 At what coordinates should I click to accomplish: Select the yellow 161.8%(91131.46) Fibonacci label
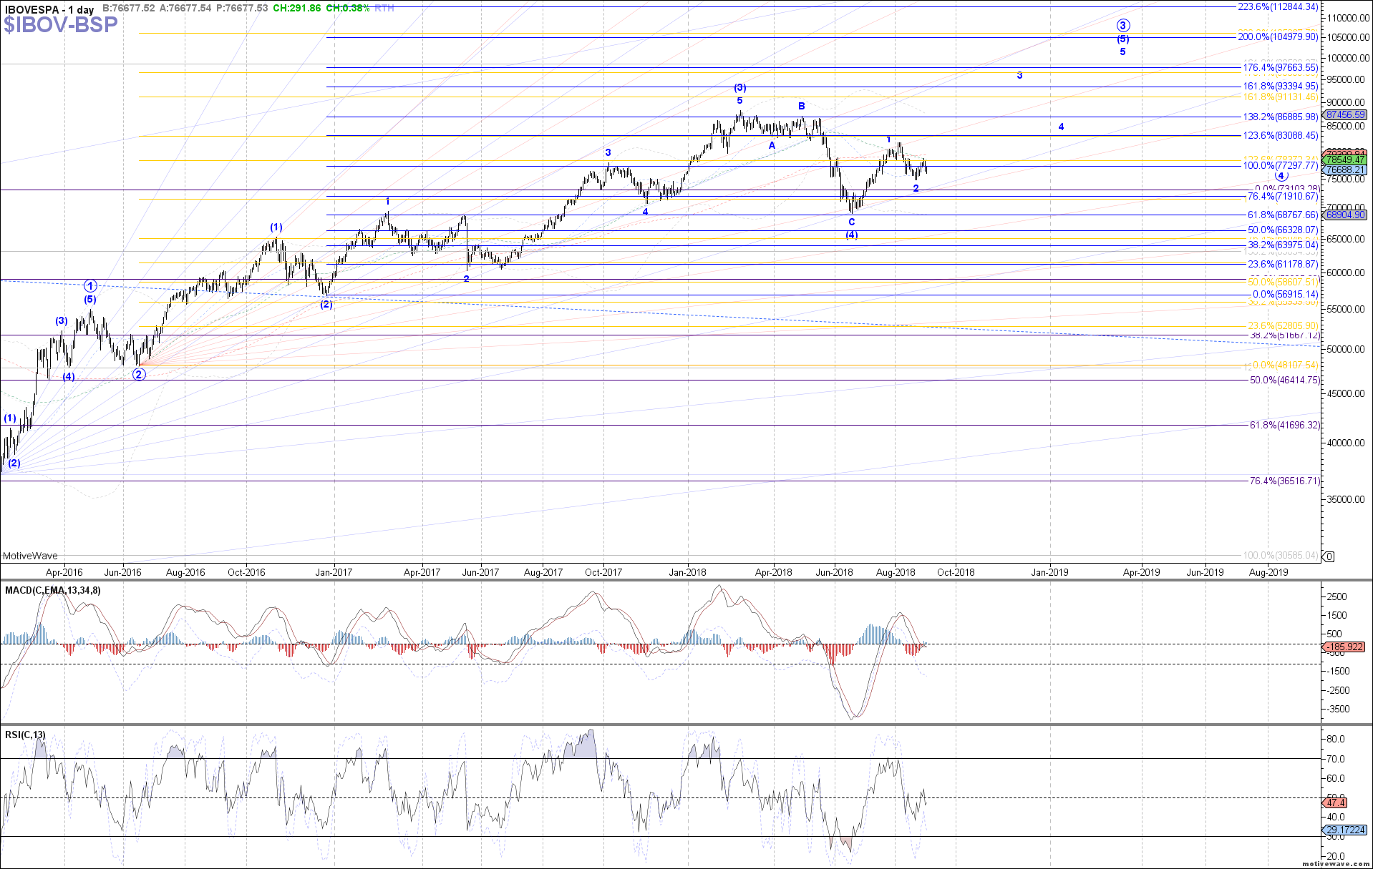(x=1281, y=97)
